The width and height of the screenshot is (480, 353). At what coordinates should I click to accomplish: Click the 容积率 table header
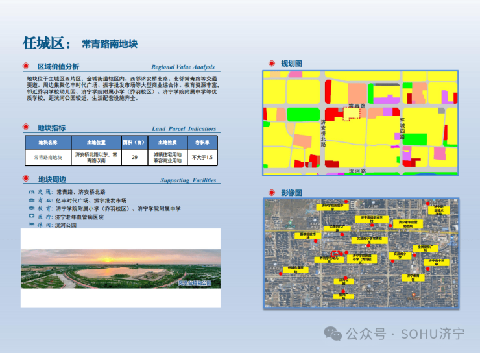202,142
